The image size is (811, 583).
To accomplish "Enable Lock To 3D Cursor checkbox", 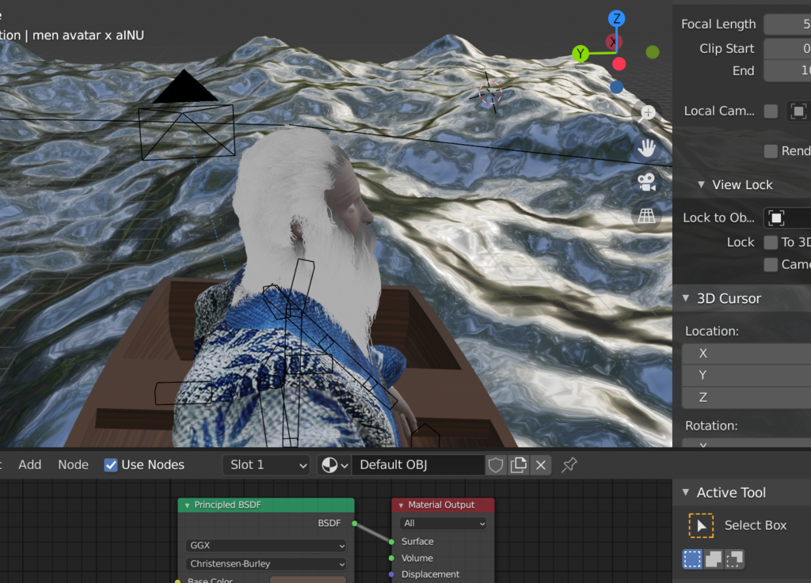I will [x=771, y=243].
